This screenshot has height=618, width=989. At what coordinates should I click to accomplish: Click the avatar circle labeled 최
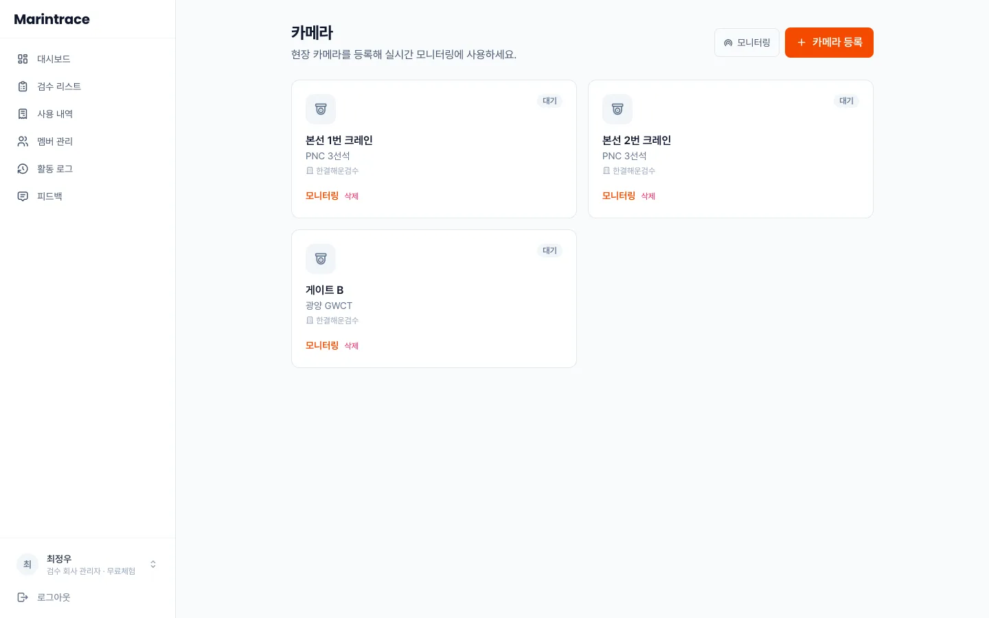tap(27, 564)
